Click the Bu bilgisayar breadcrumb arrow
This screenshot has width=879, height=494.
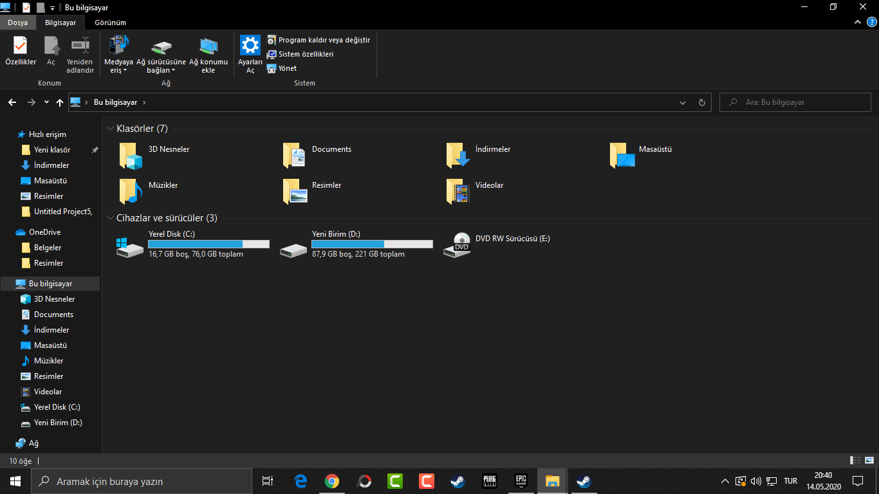pyautogui.click(x=144, y=102)
